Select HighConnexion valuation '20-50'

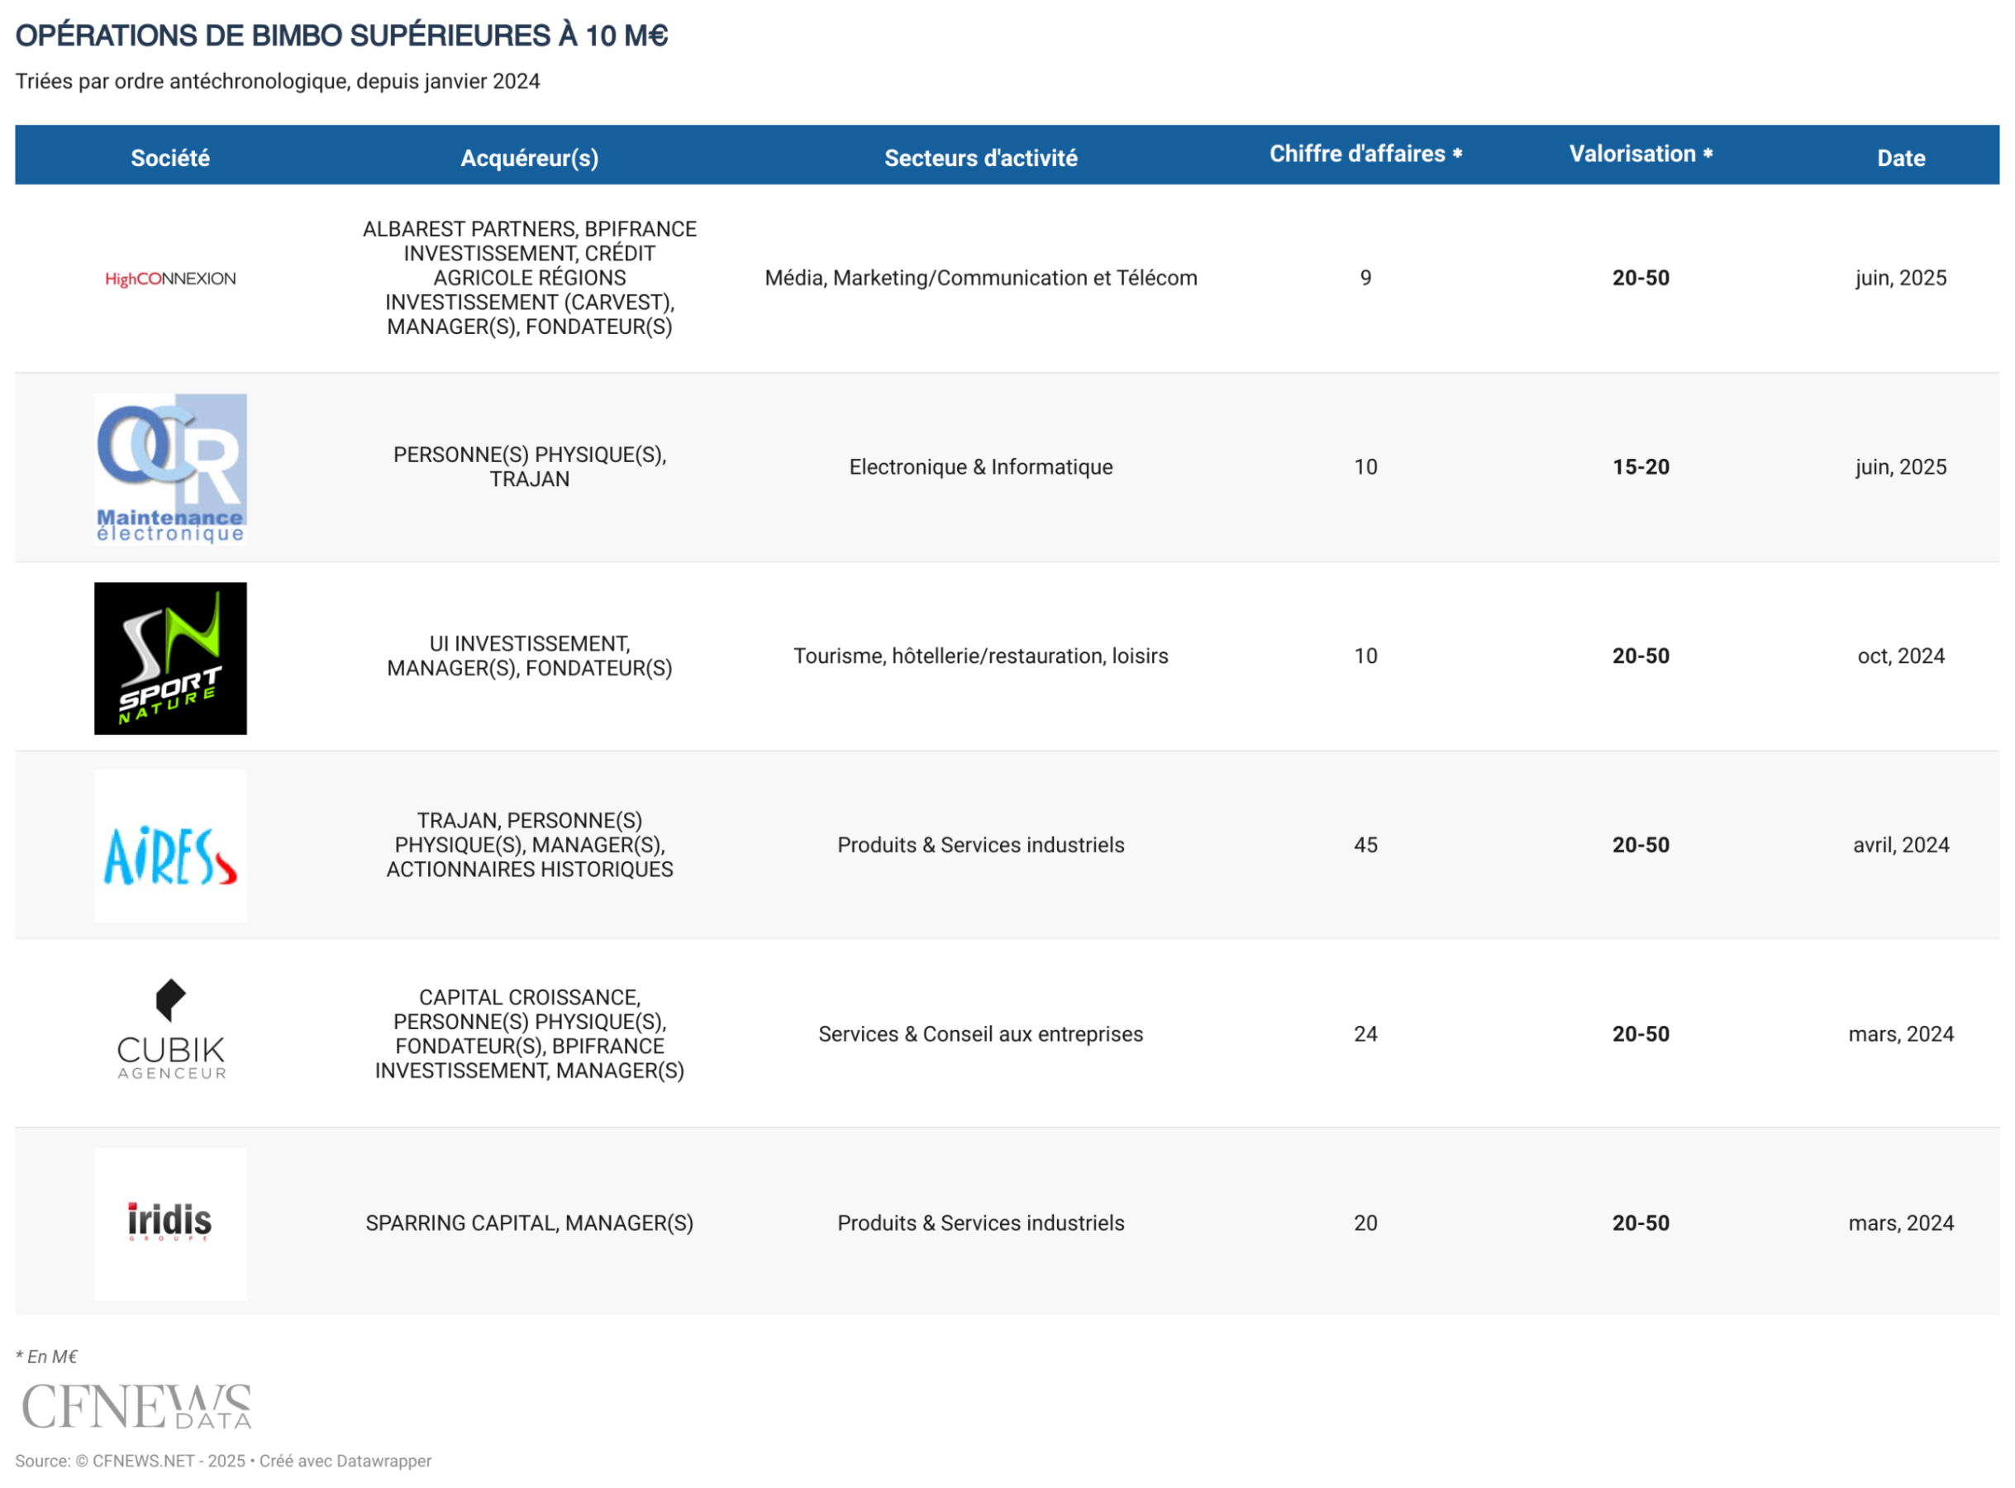(x=1641, y=279)
